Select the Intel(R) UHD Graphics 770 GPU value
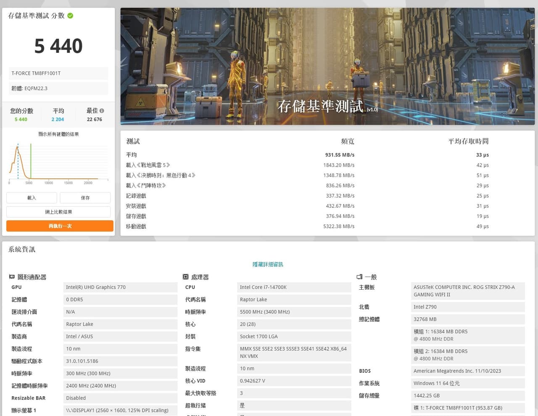 (120, 287)
